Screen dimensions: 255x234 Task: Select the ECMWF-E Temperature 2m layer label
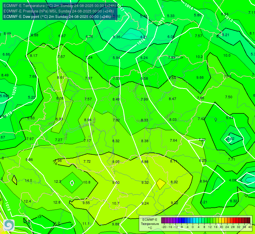pos(60,6)
